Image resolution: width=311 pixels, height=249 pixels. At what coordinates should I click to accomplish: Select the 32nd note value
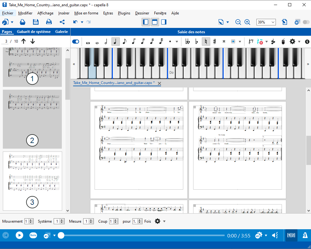pos(143,42)
